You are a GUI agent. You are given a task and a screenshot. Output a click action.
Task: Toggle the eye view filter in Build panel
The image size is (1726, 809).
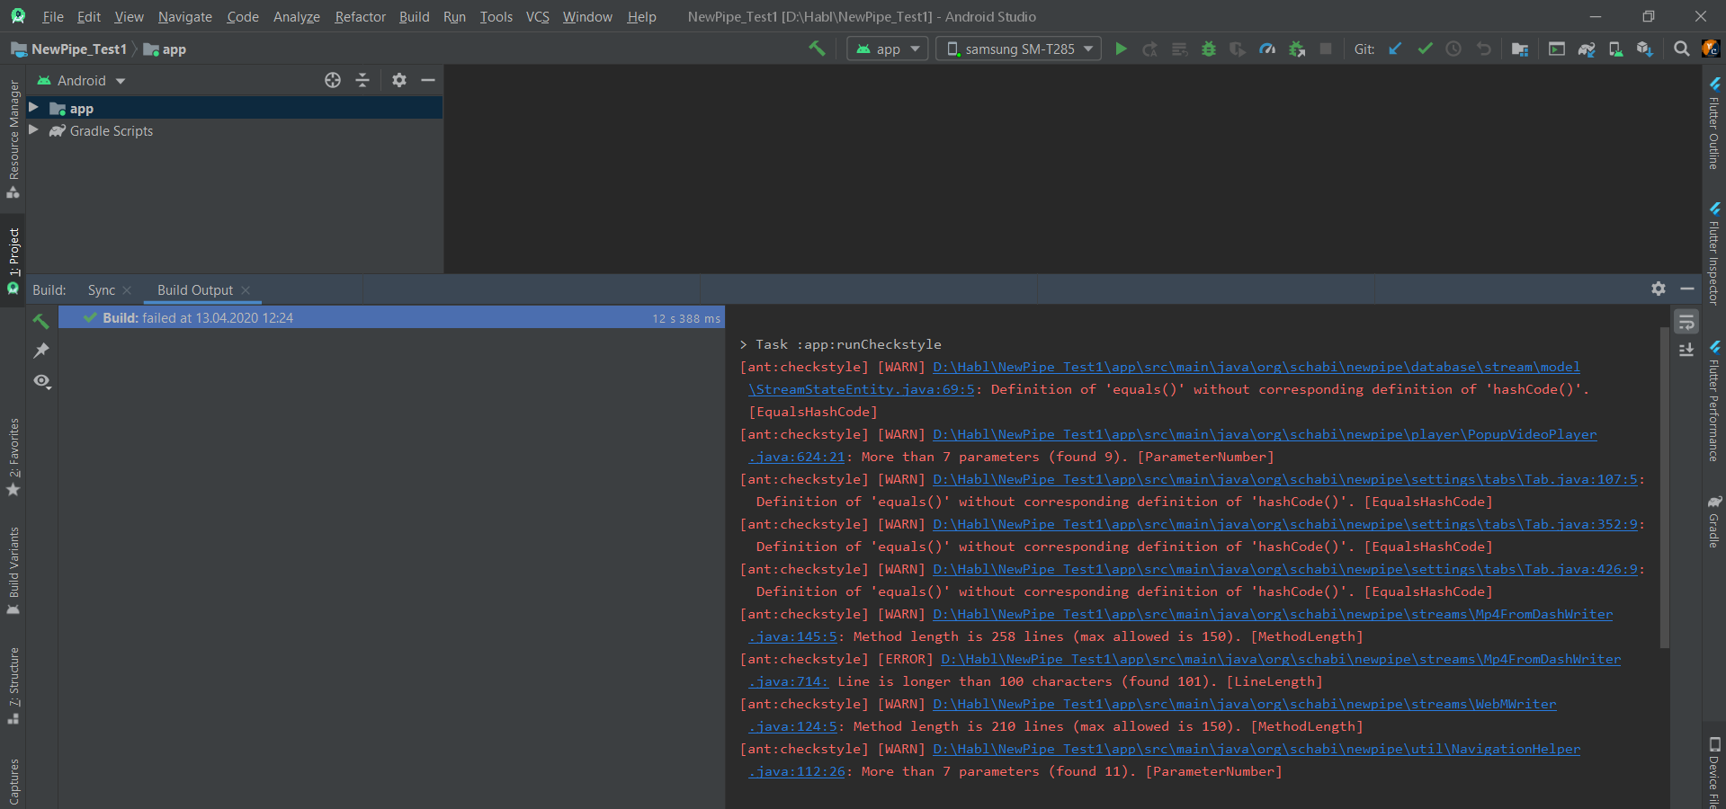point(41,381)
